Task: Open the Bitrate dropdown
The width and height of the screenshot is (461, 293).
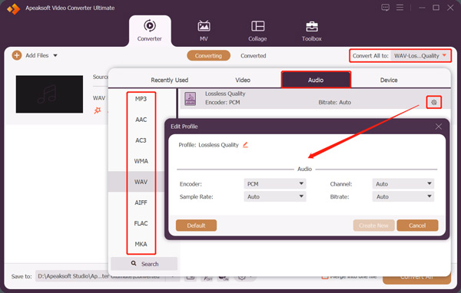Action: (x=403, y=196)
